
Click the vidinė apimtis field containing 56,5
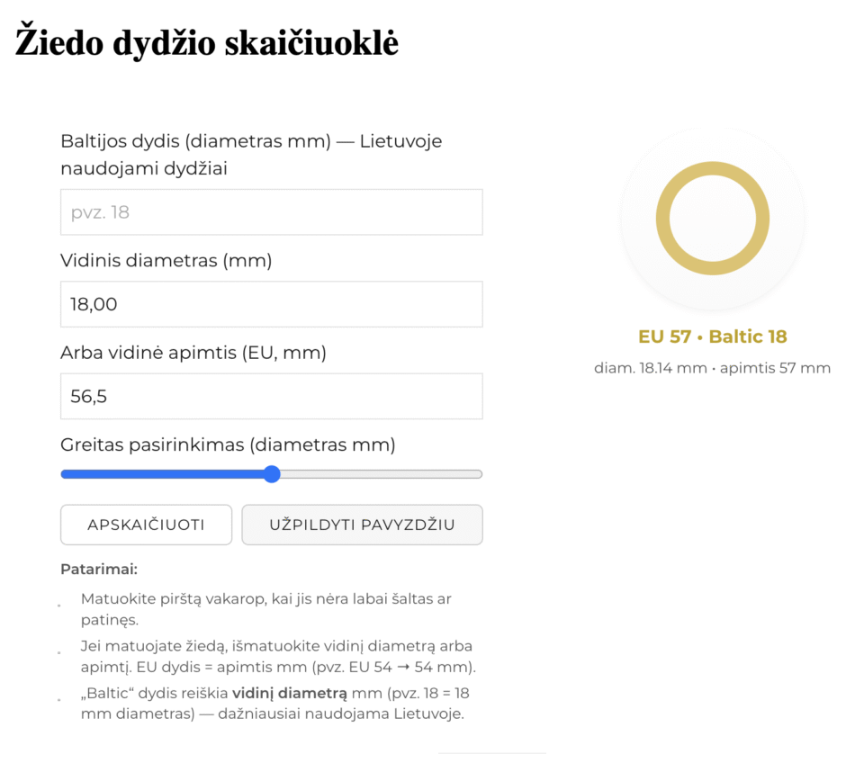coord(270,396)
